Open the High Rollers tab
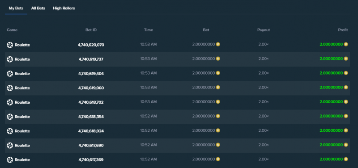The image size is (358, 168). click(64, 8)
